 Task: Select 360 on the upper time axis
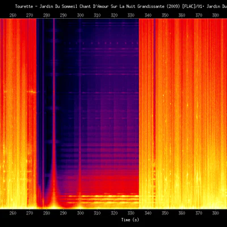tap(182, 15)
